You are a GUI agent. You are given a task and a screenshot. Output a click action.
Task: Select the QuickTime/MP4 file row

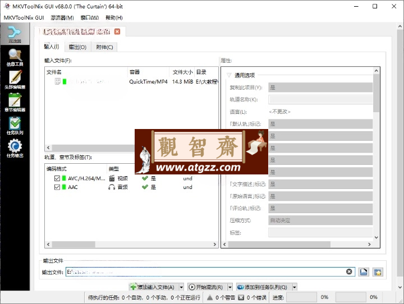[x=131, y=82]
